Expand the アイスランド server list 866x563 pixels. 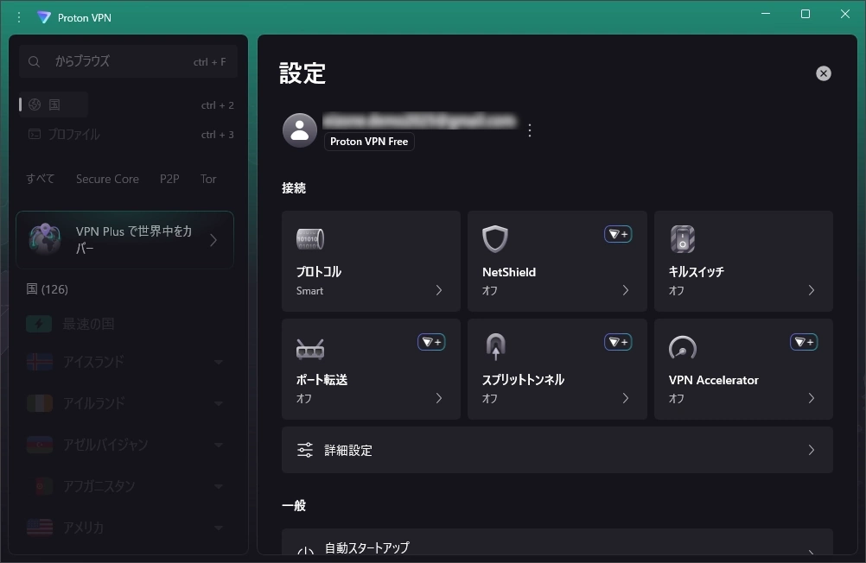coord(219,363)
